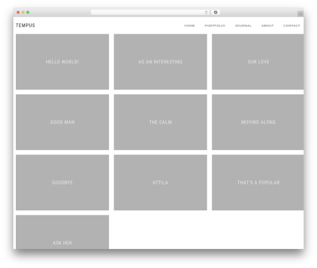
Task: Open the ASK HER post tile
Action: point(62,232)
